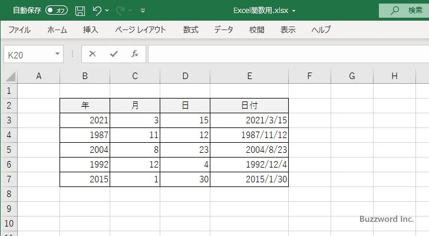Open the Customize Quick Access Toolbar dropdown
The image size is (429, 236).
click(143, 11)
